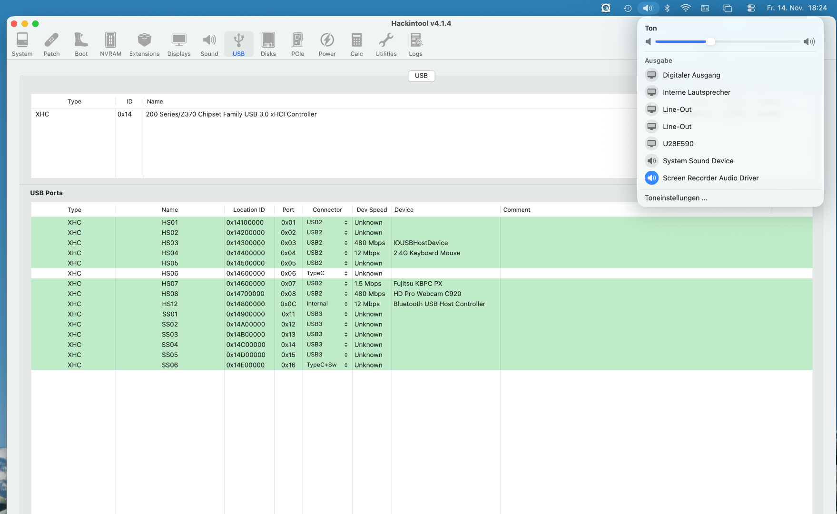The width and height of the screenshot is (837, 514).
Task: Adjust the Ton volume slider
Action: [710, 42]
